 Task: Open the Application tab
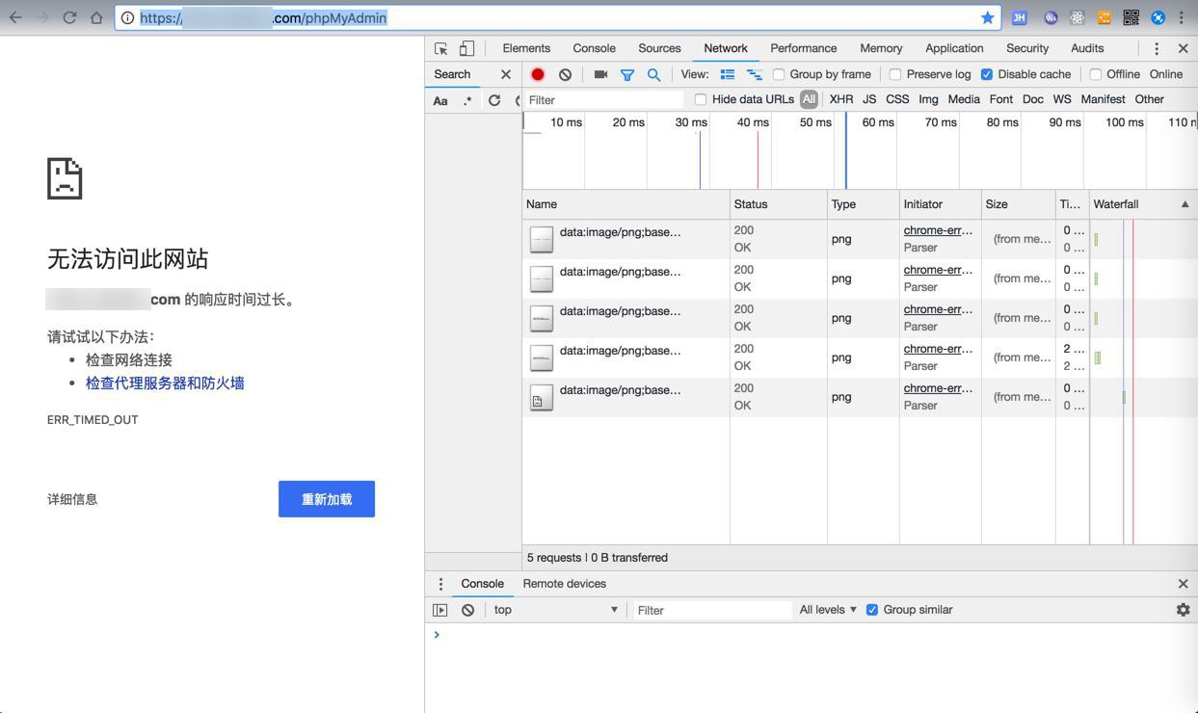(x=954, y=48)
